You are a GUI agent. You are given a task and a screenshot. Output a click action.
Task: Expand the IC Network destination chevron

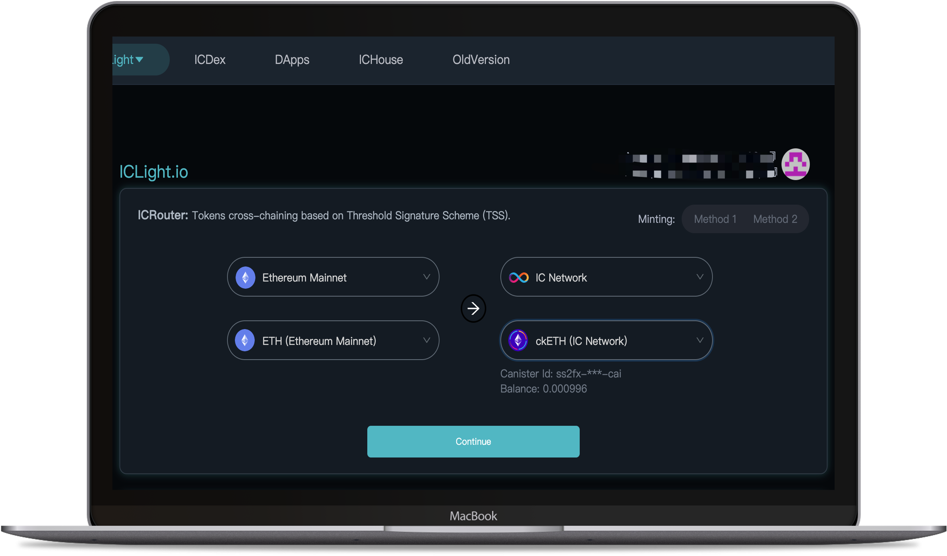click(699, 277)
